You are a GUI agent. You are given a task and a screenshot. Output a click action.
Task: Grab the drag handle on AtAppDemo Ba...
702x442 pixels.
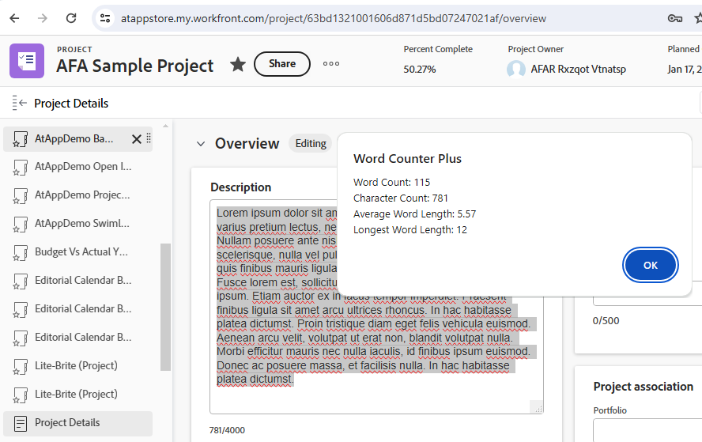point(149,139)
